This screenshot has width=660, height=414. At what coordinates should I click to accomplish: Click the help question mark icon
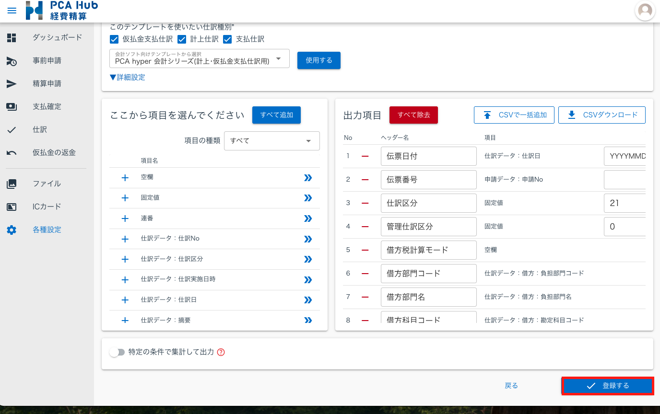click(x=221, y=352)
